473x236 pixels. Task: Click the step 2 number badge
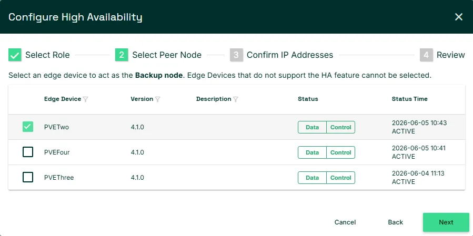pos(122,55)
